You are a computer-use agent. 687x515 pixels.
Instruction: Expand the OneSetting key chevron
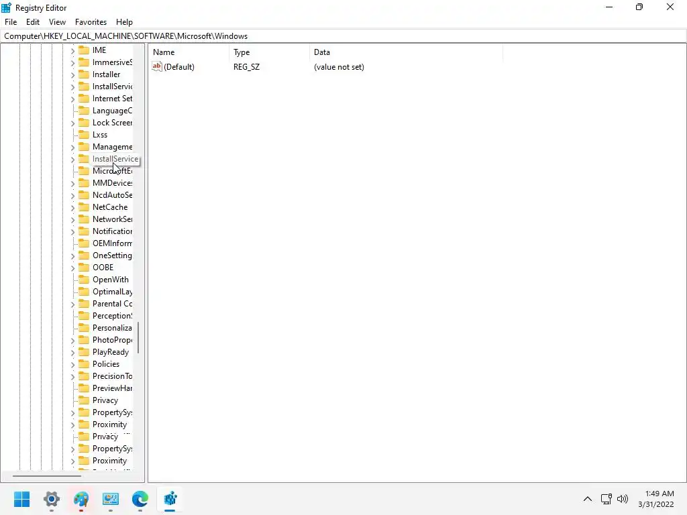(72, 256)
